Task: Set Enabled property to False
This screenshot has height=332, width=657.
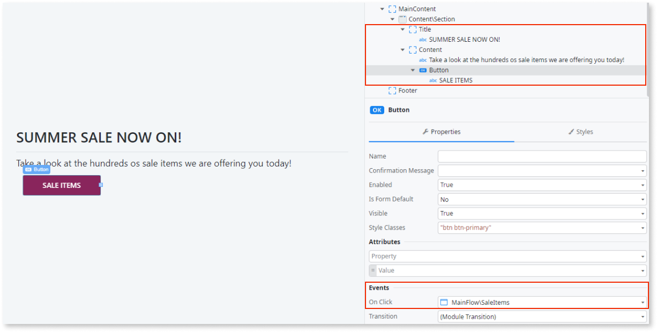Action: coord(541,184)
